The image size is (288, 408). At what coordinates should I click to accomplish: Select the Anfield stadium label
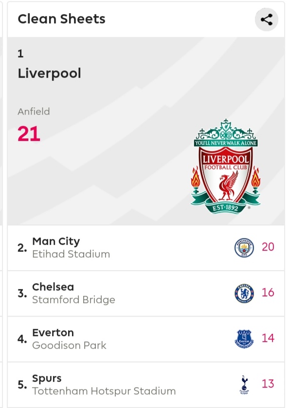pos(34,111)
